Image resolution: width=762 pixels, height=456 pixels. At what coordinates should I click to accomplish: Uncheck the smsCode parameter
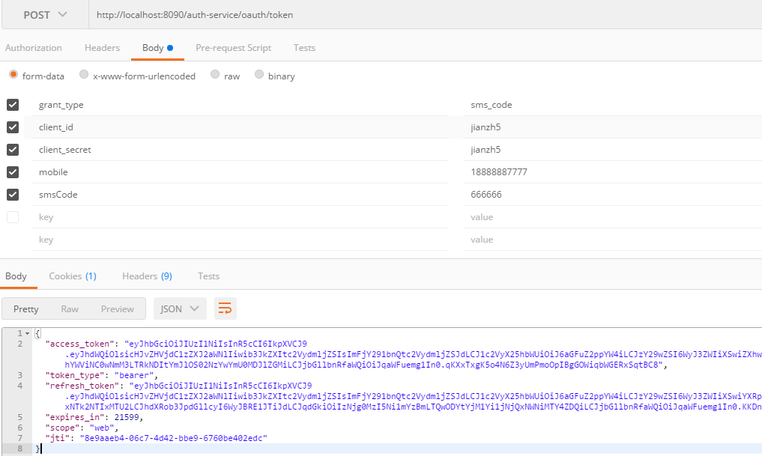click(12, 194)
